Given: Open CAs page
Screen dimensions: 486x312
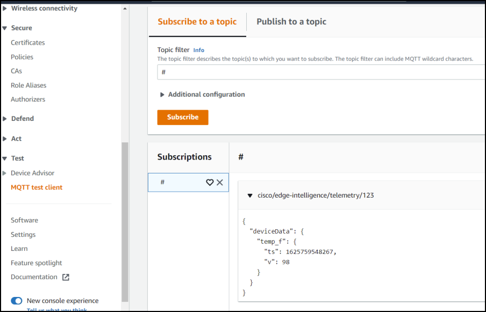Looking at the screenshot, I should (17, 71).
